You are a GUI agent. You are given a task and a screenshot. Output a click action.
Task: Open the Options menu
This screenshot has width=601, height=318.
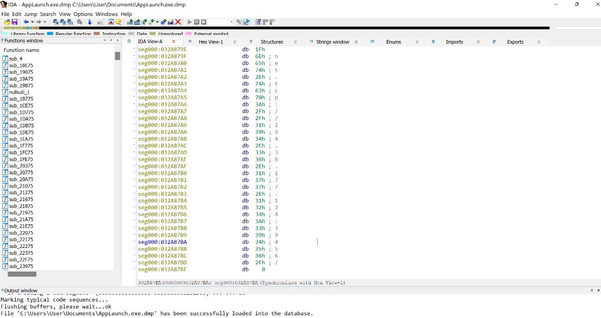coord(83,14)
